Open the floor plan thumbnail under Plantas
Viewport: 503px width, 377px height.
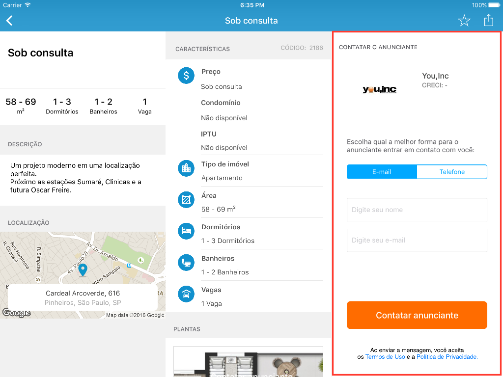click(x=248, y=362)
